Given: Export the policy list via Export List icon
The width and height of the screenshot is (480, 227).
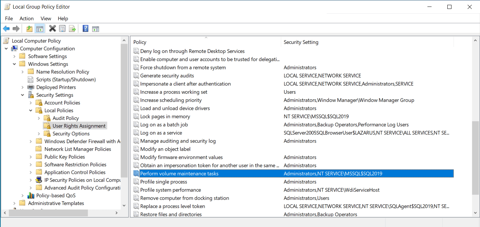Looking at the screenshot, I should [x=72, y=29].
